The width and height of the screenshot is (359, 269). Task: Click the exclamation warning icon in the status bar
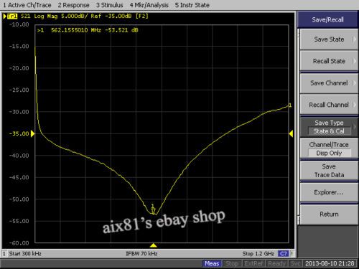pos(292,253)
